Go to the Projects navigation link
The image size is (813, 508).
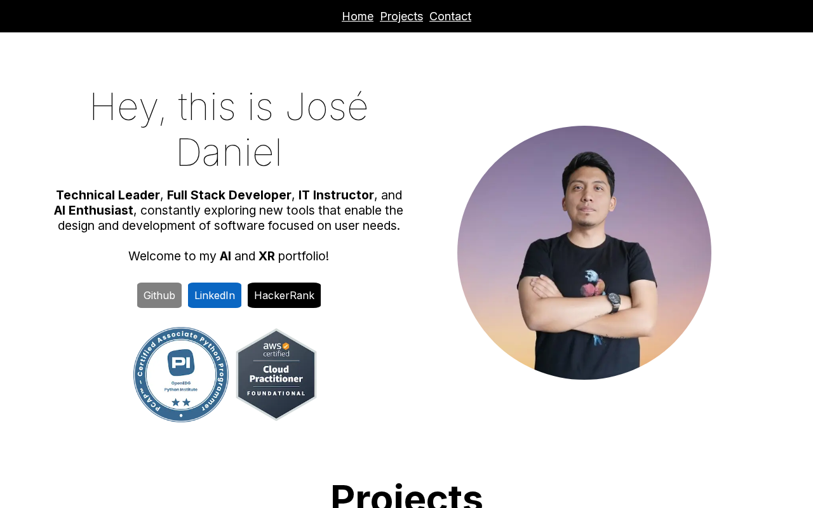pos(401,17)
